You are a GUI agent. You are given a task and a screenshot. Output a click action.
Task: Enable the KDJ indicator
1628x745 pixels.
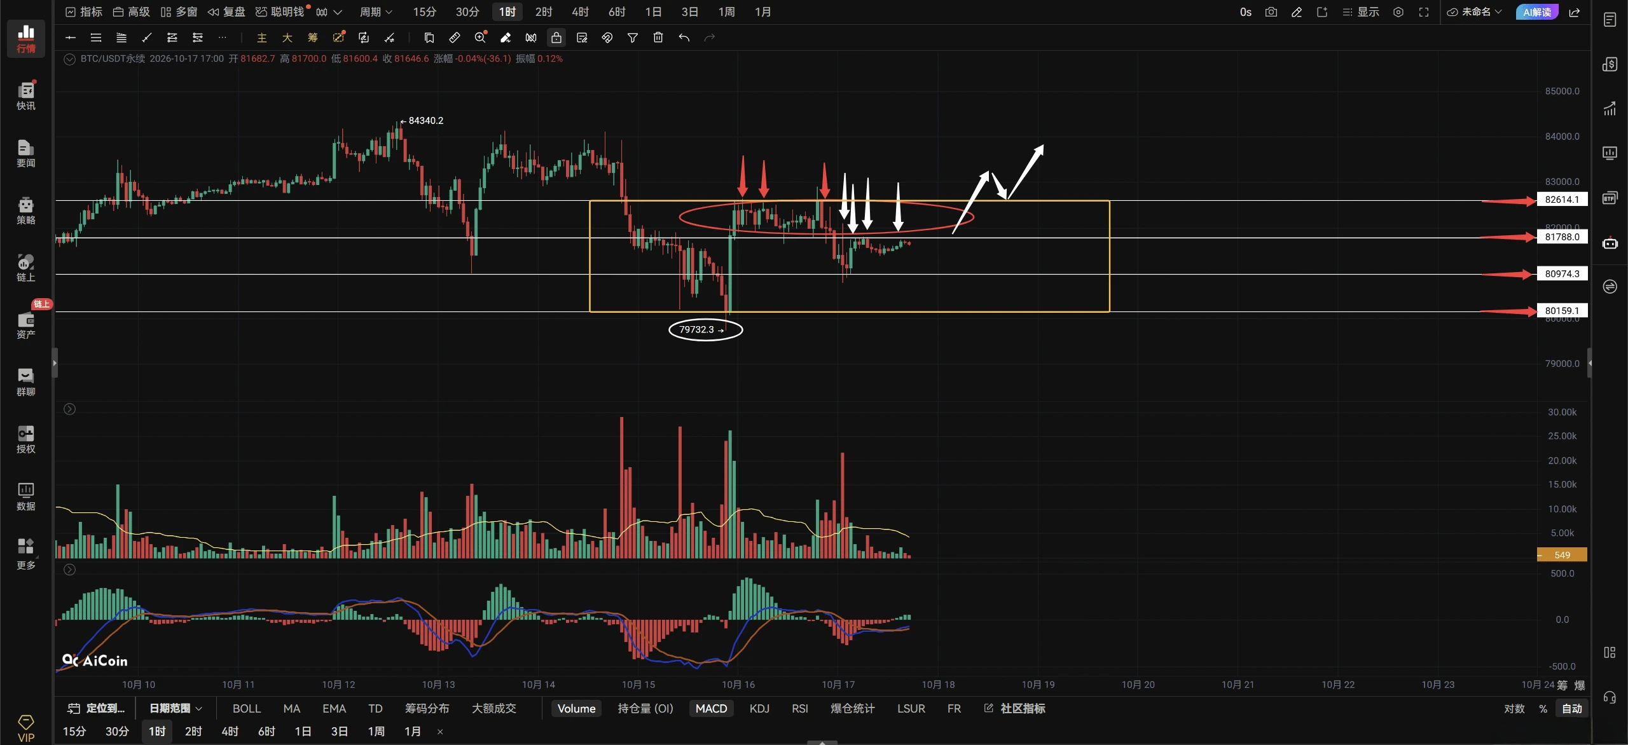(759, 708)
